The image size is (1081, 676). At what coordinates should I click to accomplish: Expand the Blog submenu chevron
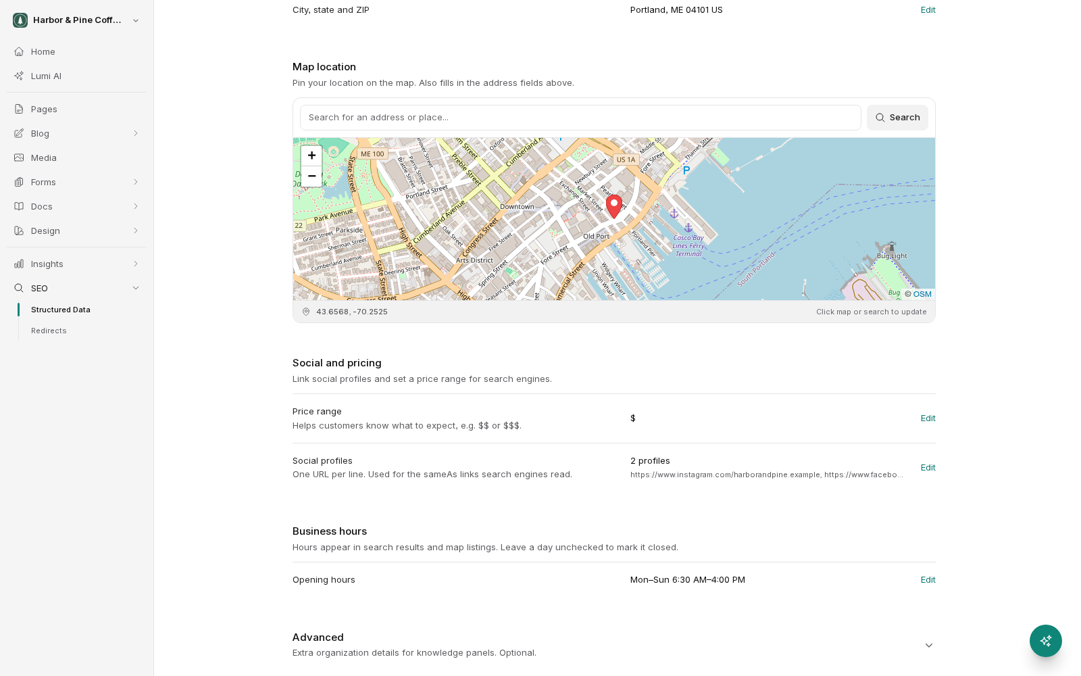pos(136,133)
